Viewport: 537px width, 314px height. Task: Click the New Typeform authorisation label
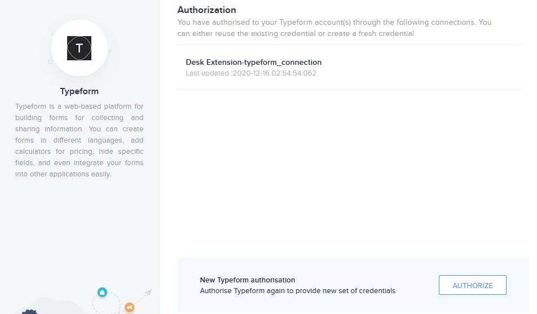tap(247, 280)
